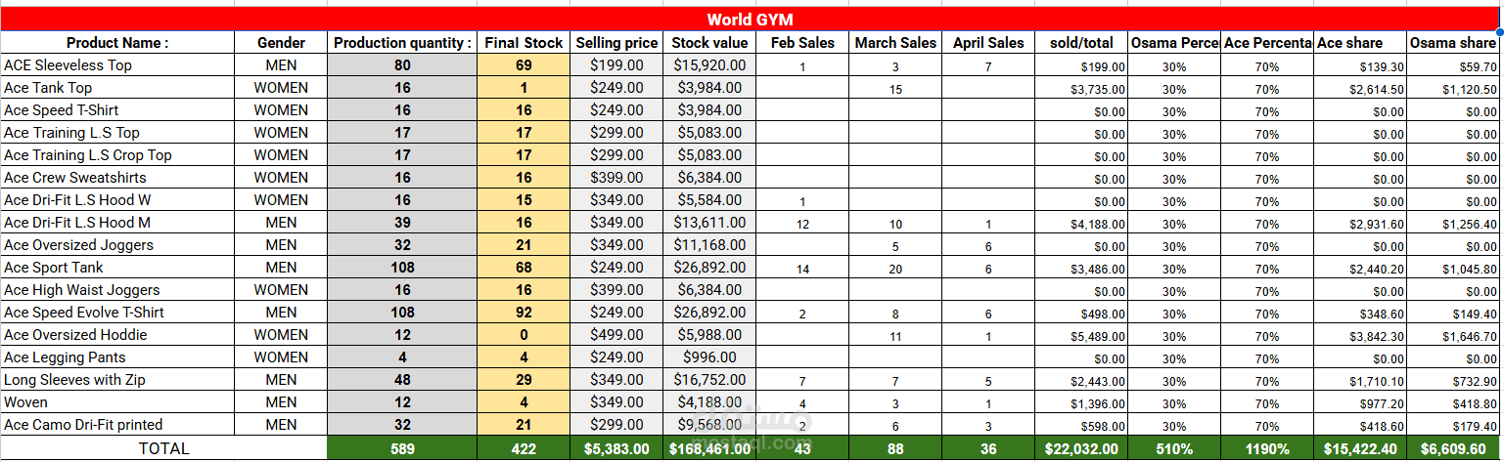
Task: Select the Gender header cell
Action: (281, 43)
